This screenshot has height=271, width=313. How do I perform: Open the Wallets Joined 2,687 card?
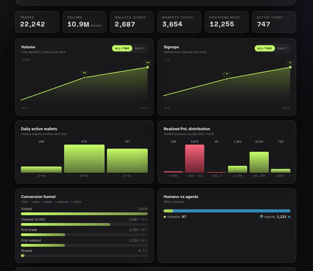coord(132,22)
